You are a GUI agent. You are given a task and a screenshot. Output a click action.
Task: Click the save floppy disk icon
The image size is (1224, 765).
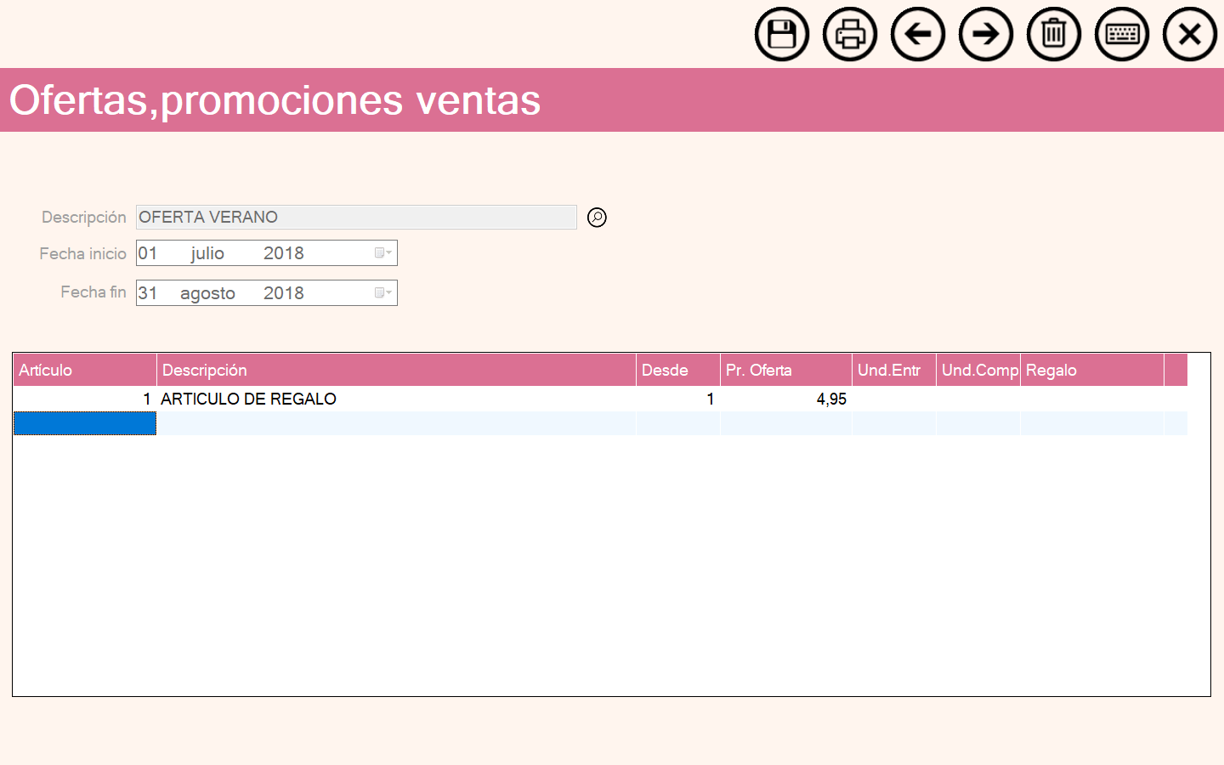click(x=781, y=35)
